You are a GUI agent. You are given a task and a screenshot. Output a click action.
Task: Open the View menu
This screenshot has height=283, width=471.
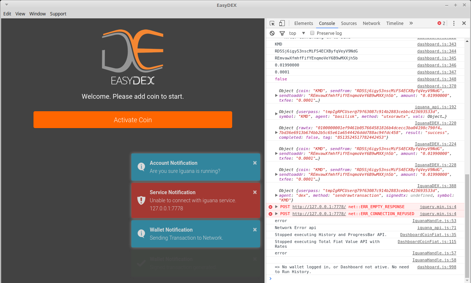click(x=20, y=14)
